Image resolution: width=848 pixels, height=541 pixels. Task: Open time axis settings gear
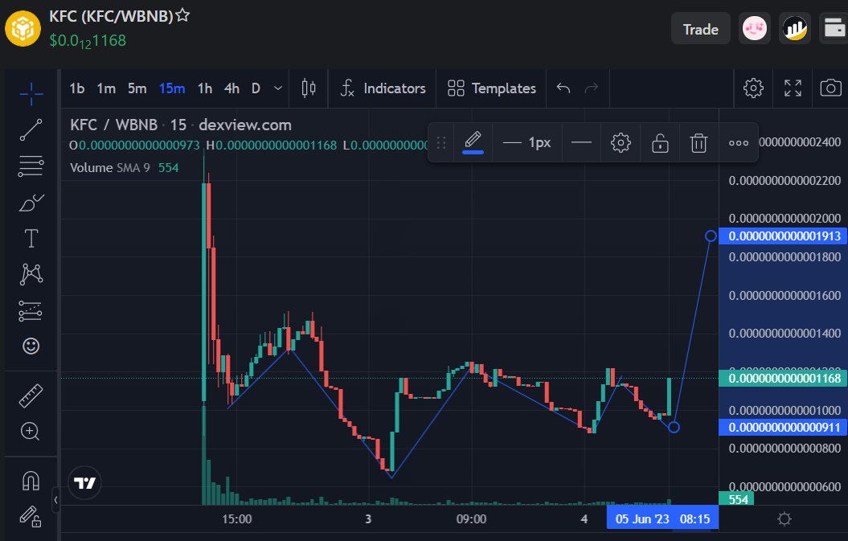coord(785,518)
